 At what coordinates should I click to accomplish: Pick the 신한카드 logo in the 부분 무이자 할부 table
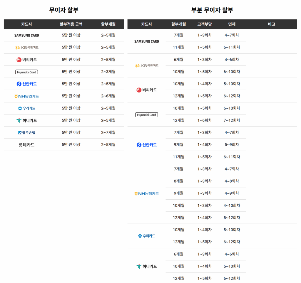[146, 145]
